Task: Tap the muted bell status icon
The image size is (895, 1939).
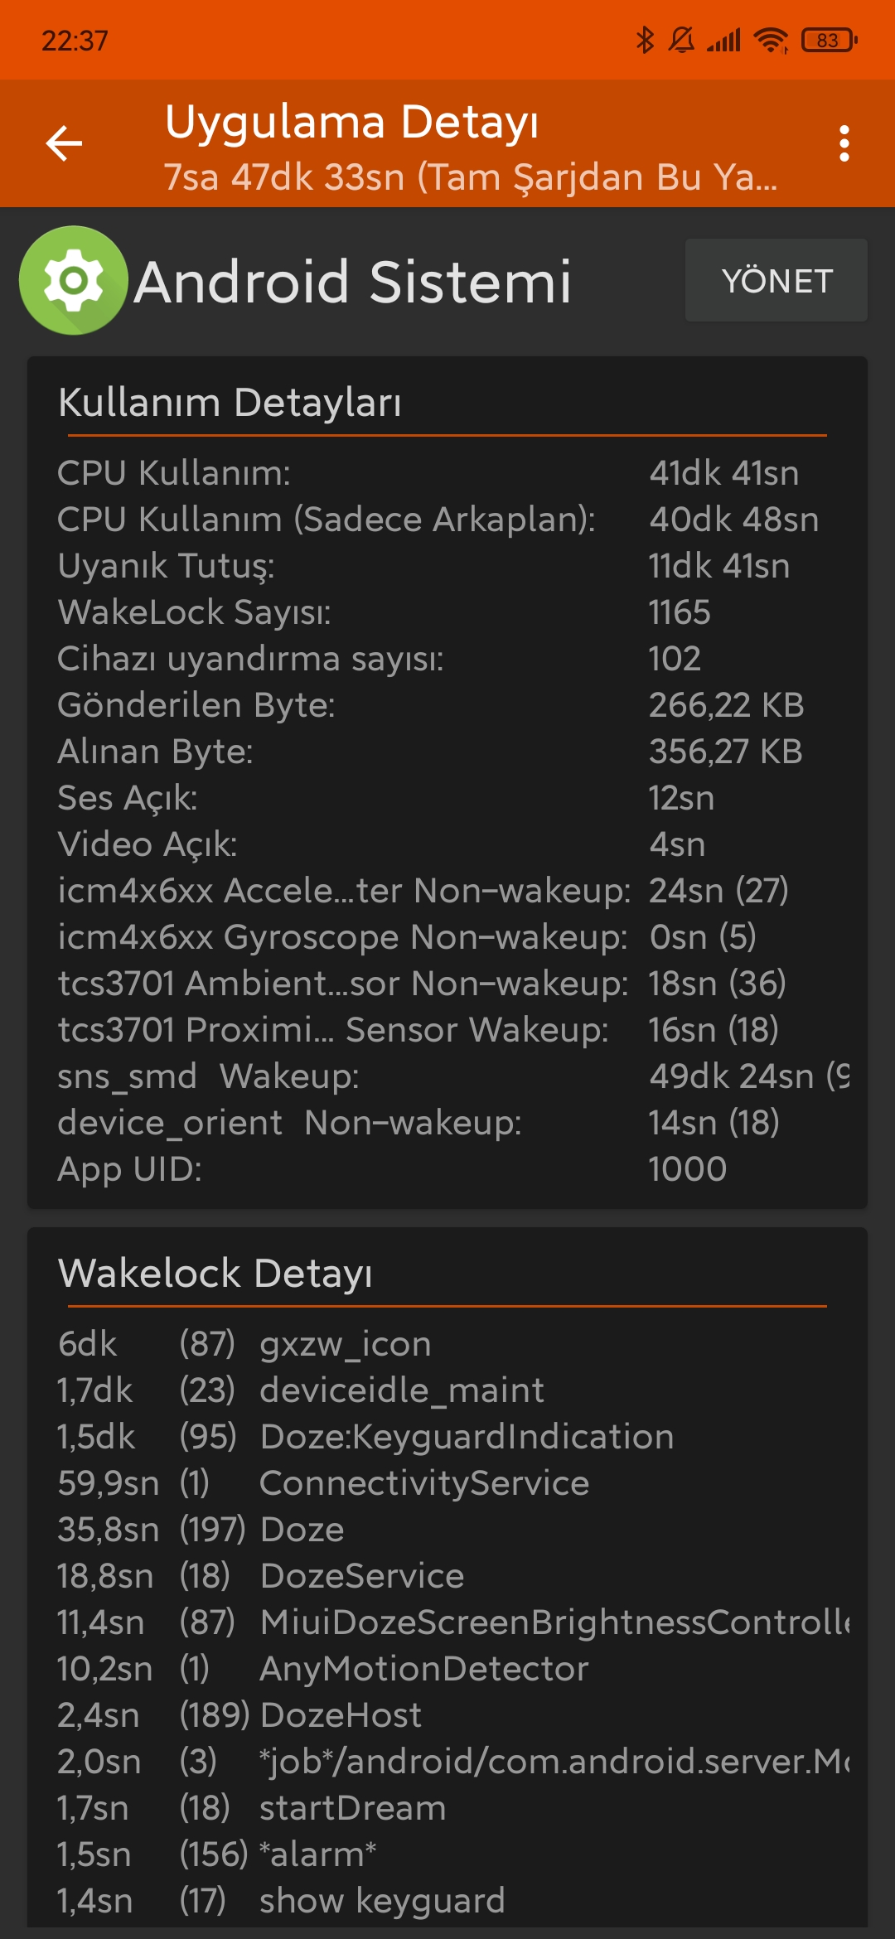Action: [x=681, y=40]
